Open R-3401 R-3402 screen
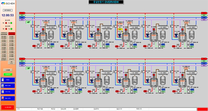 (12, 48)
